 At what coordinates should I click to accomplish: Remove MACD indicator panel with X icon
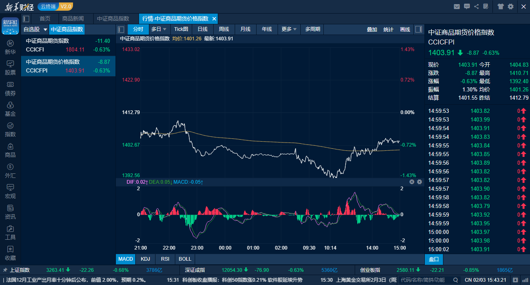(x=412, y=182)
